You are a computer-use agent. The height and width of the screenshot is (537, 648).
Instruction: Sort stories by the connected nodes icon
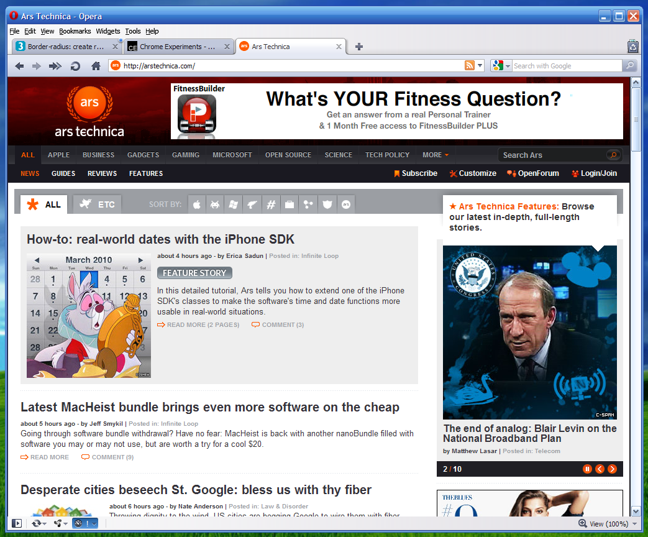coord(308,204)
